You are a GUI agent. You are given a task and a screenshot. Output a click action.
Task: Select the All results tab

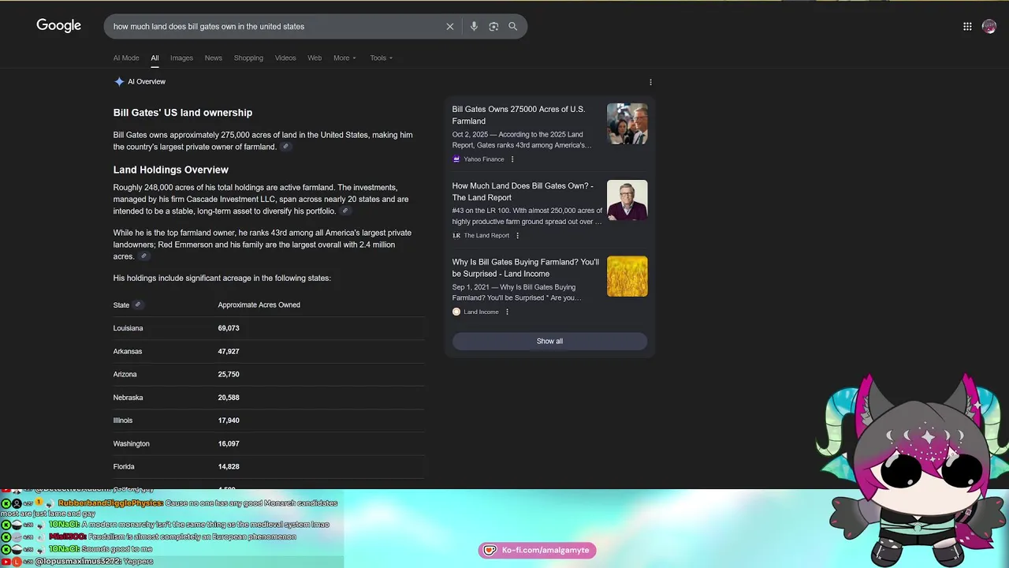point(155,58)
